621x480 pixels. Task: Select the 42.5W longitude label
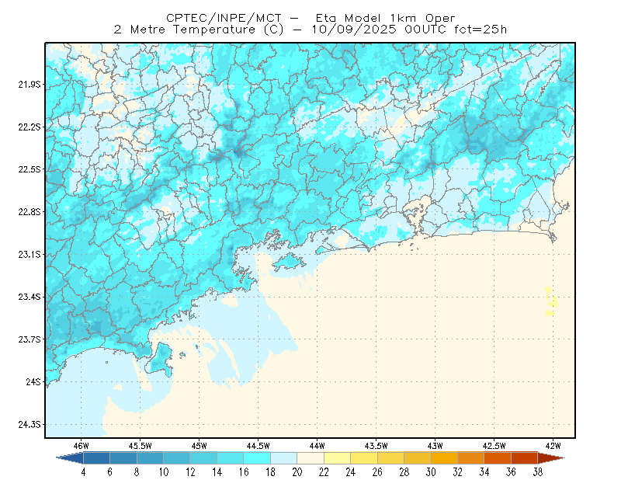point(494,446)
